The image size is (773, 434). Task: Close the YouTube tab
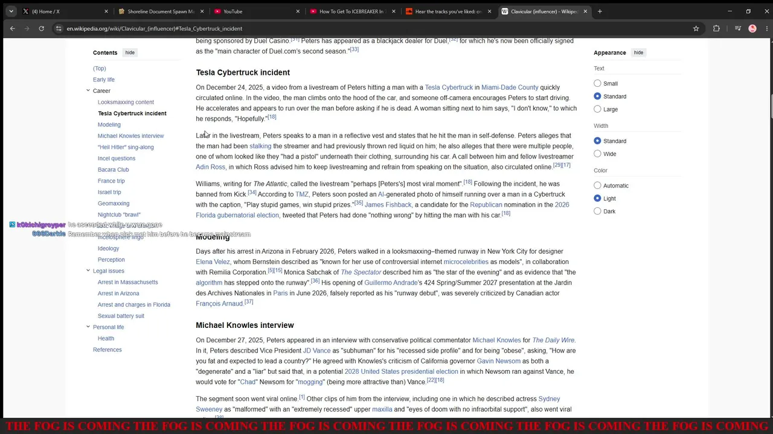(x=298, y=11)
